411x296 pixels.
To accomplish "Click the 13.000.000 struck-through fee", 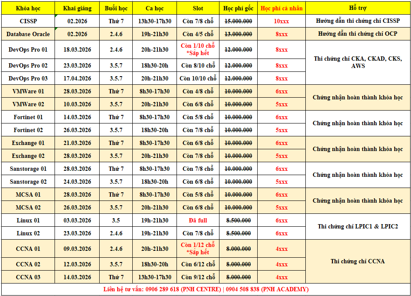I will (238, 34).
